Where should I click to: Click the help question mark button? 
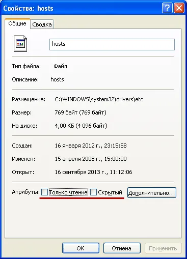pyautogui.click(x=167, y=8)
